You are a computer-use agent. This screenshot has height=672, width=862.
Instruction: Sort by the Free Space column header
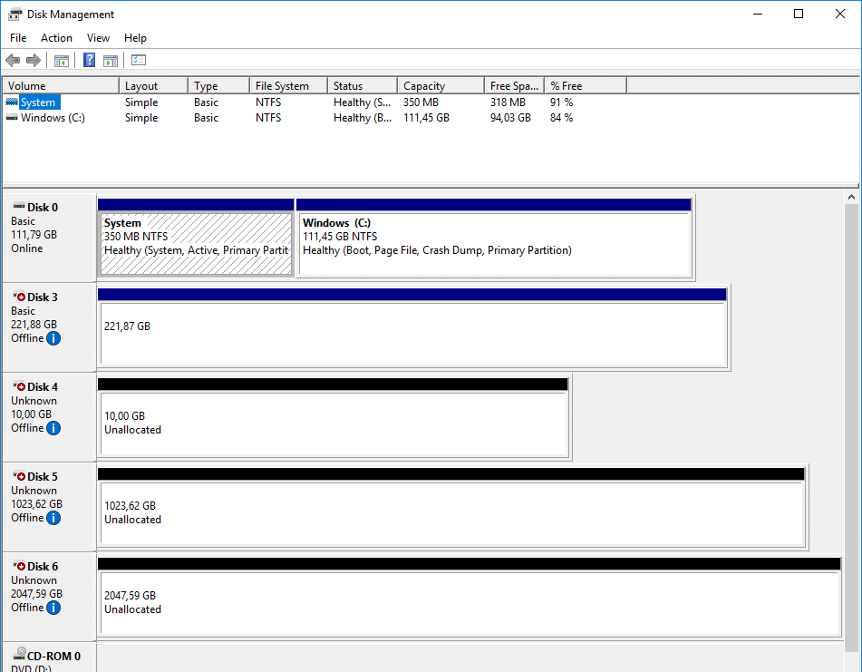click(515, 86)
